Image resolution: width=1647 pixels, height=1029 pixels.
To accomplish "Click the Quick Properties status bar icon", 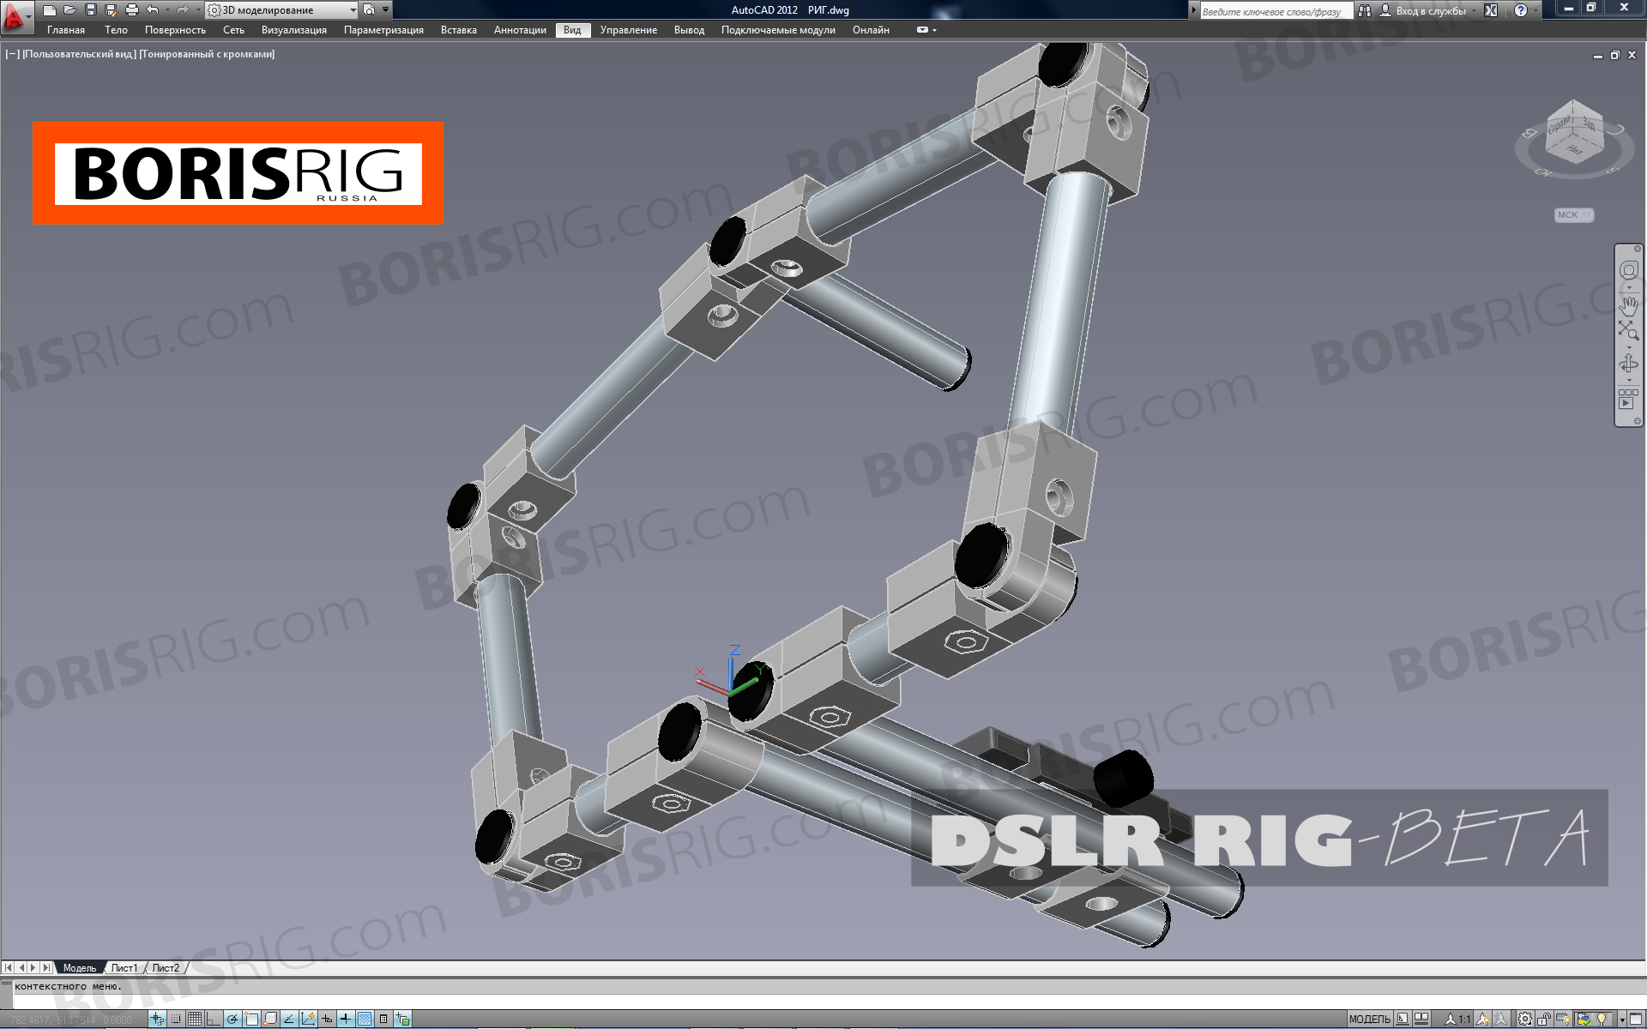I will (x=383, y=1019).
